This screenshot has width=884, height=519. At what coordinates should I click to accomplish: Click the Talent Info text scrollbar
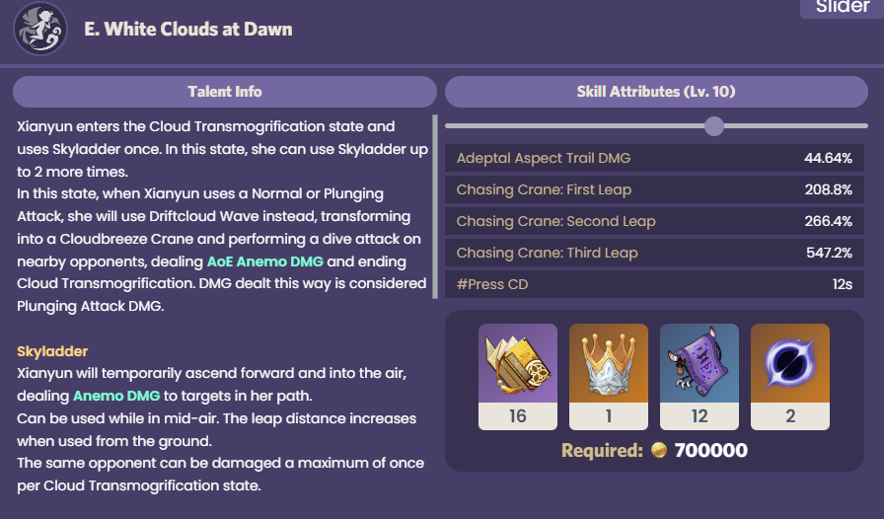pos(435,205)
